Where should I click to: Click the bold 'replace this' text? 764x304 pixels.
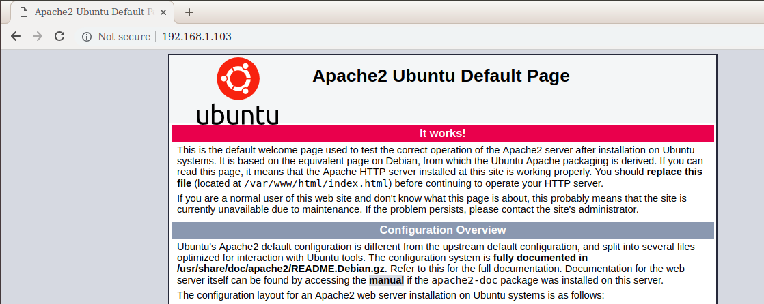pos(675,172)
